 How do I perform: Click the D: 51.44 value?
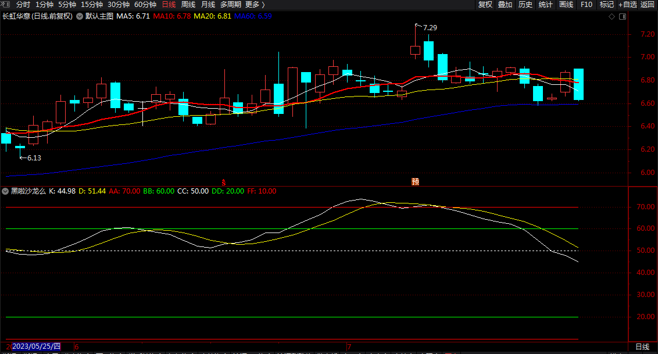(92, 191)
